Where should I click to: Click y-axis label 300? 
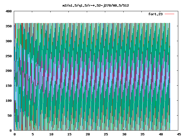(x=9, y=41)
